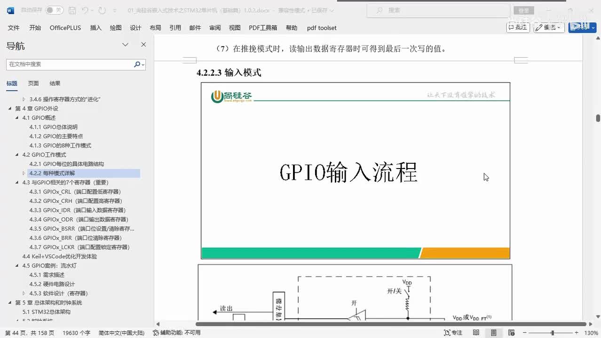Image resolution: width=601 pixels, height=338 pixels.
Task: Close the 导航 navigation pane
Action: tap(143, 45)
